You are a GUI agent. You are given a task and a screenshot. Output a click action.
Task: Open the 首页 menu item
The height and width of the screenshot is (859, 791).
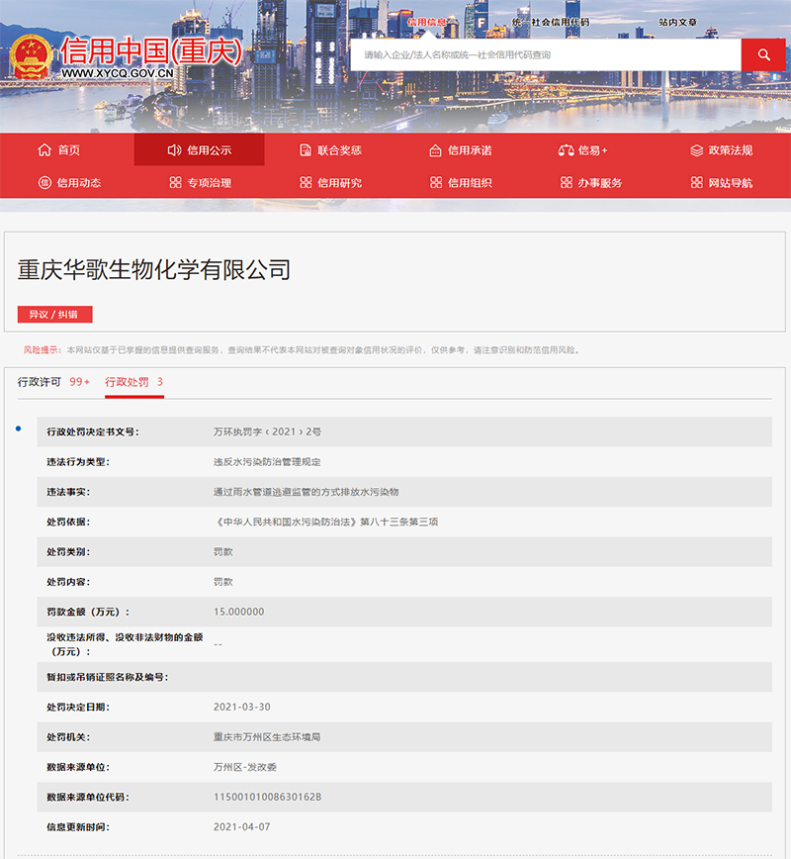point(69,150)
